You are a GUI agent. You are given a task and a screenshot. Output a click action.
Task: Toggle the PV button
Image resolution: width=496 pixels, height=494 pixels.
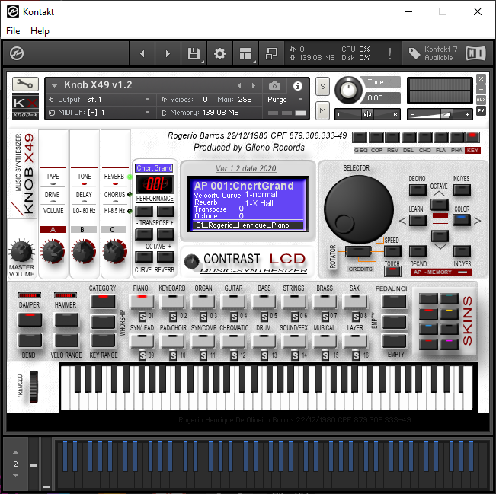[481, 110]
